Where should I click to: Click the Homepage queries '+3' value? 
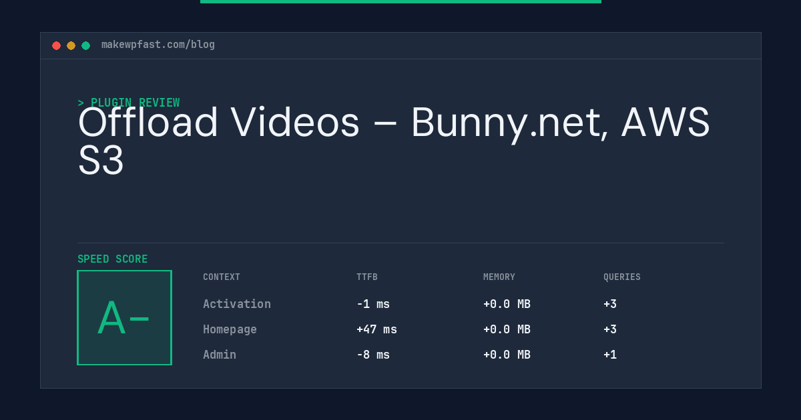point(610,329)
